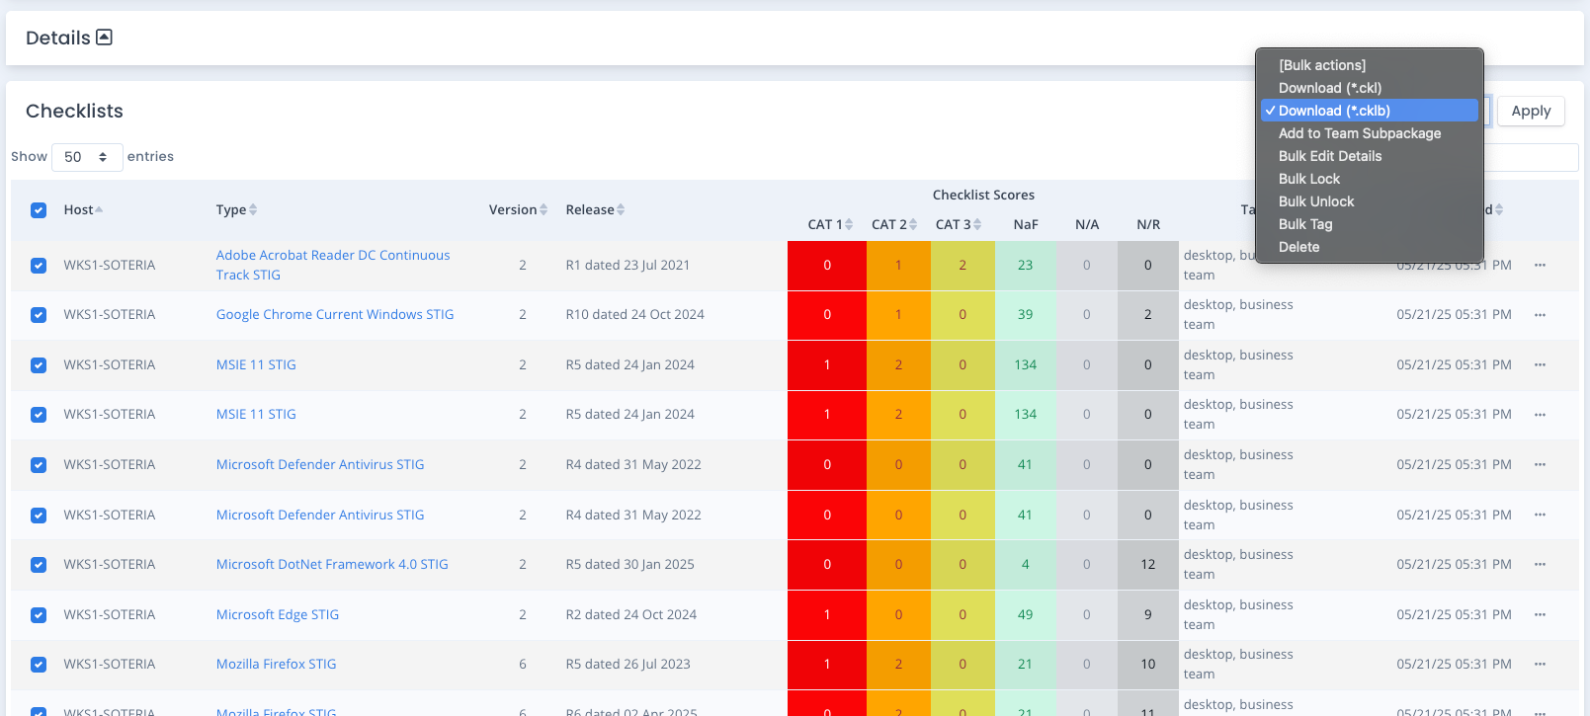
Task: Open Microsoft DotNet Framework 4.0 STIG link
Action: [x=332, y=564]
